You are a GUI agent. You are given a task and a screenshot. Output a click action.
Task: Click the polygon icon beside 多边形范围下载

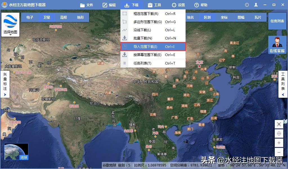[124, 22]
